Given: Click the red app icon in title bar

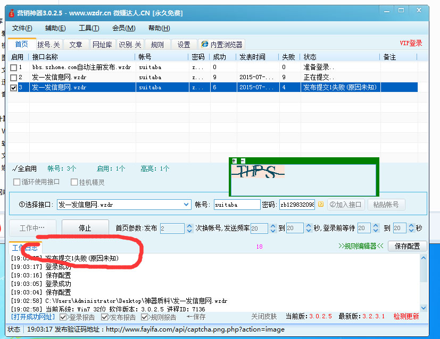Looking at the screenshot, I should [x=11, y=13].
